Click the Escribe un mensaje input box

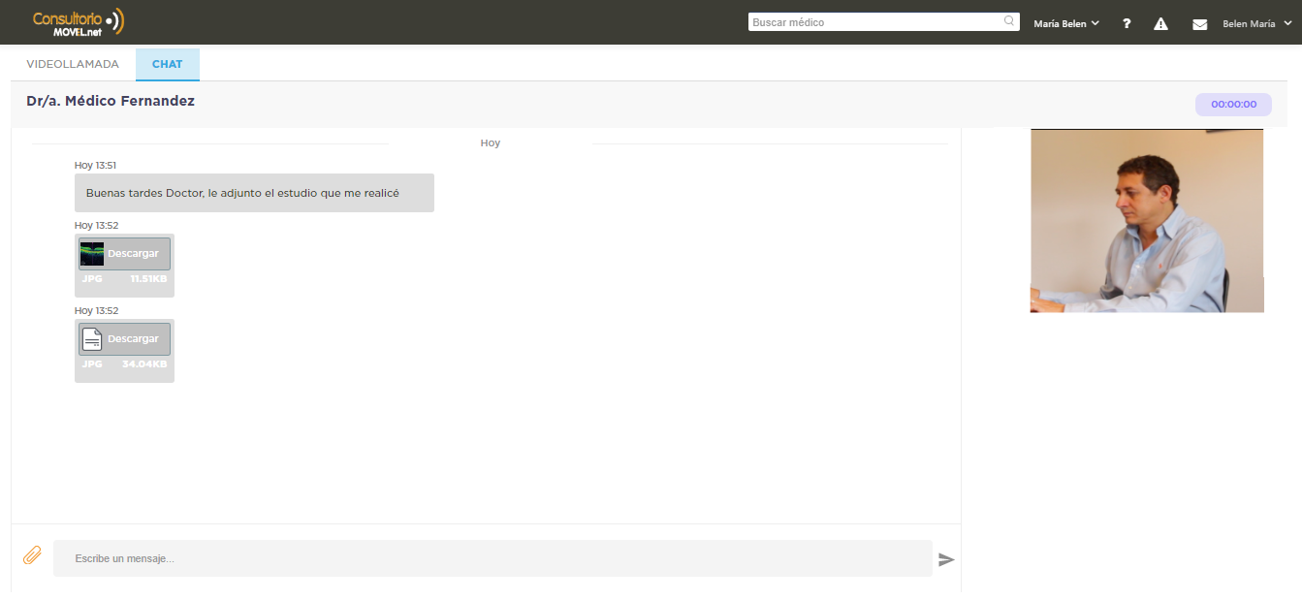tap(492, 558)
